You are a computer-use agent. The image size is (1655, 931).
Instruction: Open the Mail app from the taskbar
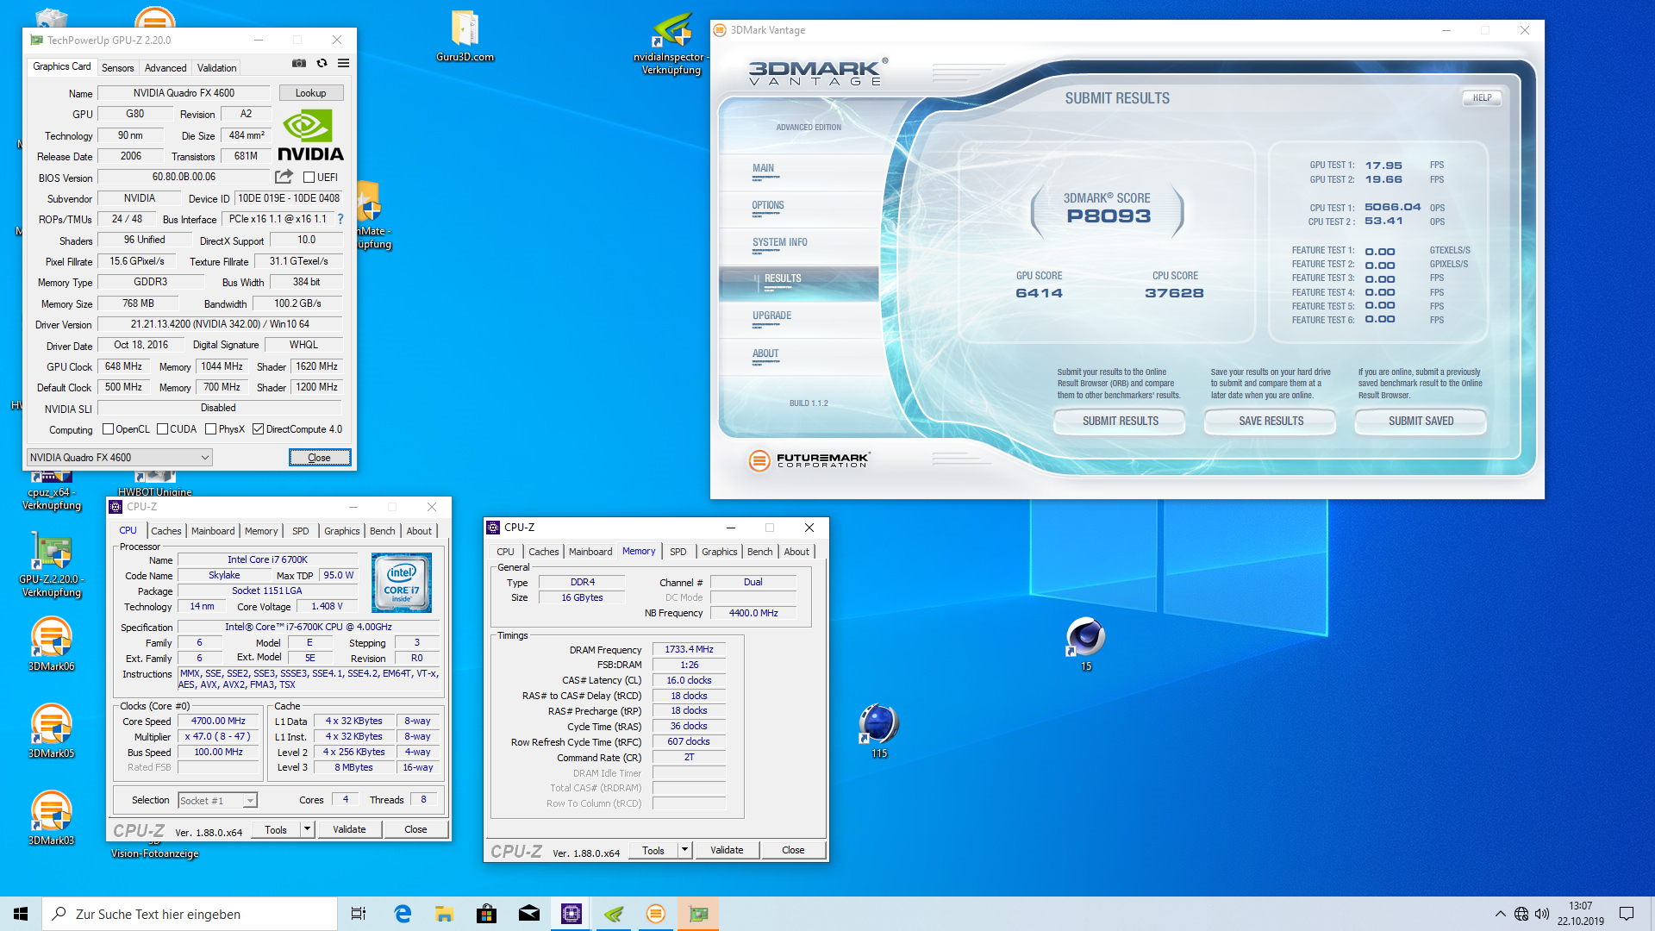point(528,914)
